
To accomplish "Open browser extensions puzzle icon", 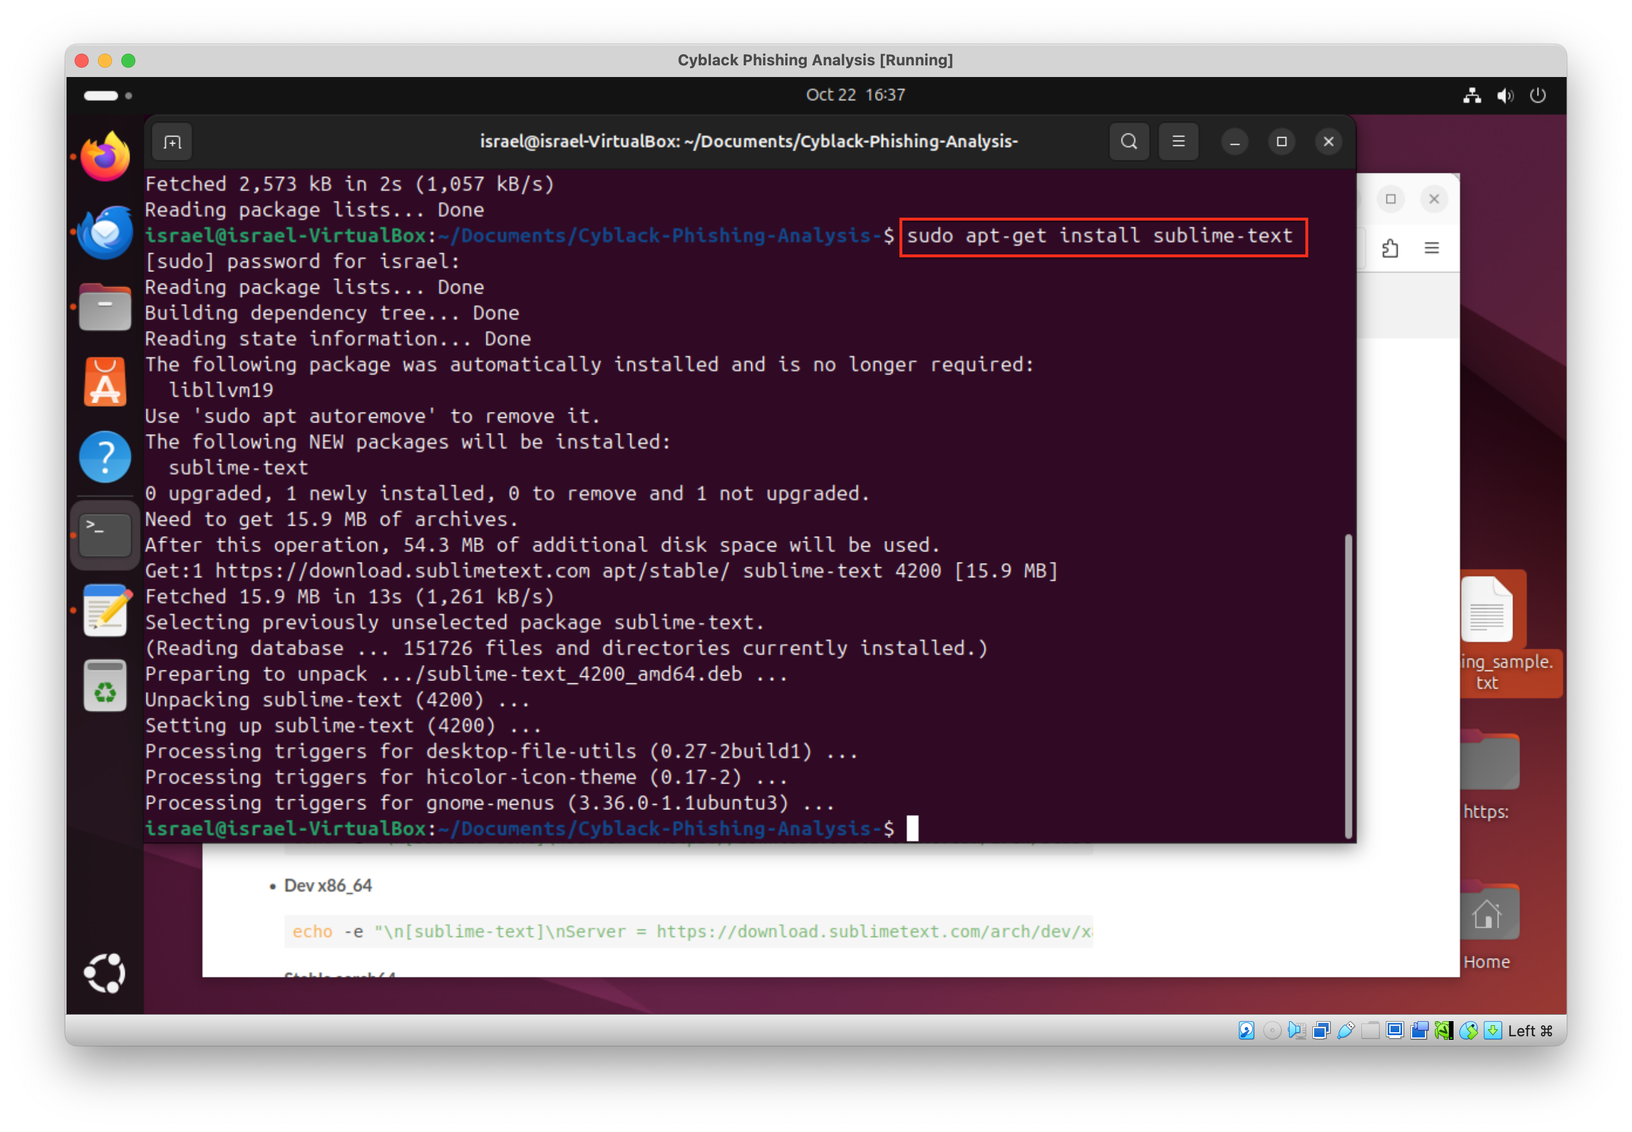I will click(1389, 248).
